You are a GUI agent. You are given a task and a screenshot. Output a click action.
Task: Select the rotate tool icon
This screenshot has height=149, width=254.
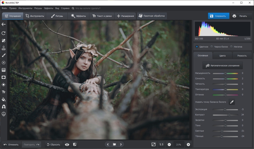(x=4, y=33)
